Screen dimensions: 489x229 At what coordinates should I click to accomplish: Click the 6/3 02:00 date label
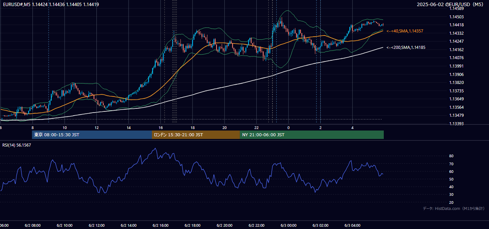point(320,226)
